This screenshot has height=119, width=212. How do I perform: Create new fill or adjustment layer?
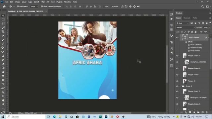coord(194,112)
